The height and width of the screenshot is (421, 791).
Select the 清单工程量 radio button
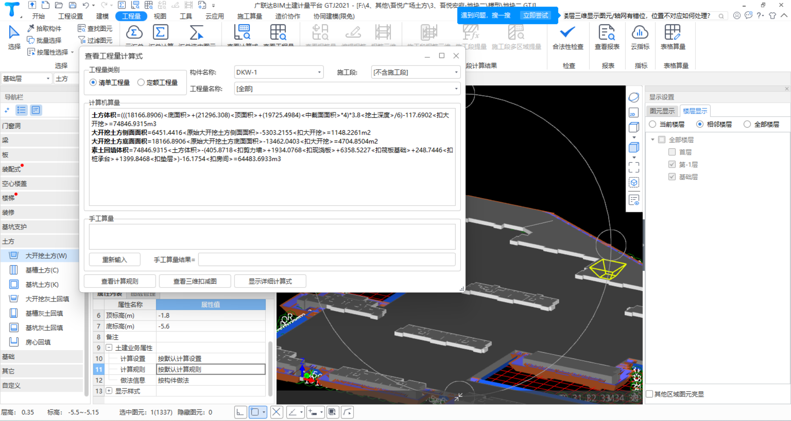point(93,82)
